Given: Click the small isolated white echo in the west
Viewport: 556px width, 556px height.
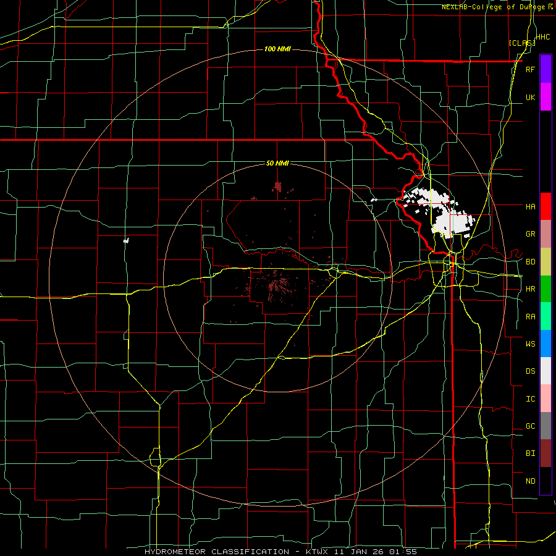Looking at the screenshot, I should click(126, 241).
